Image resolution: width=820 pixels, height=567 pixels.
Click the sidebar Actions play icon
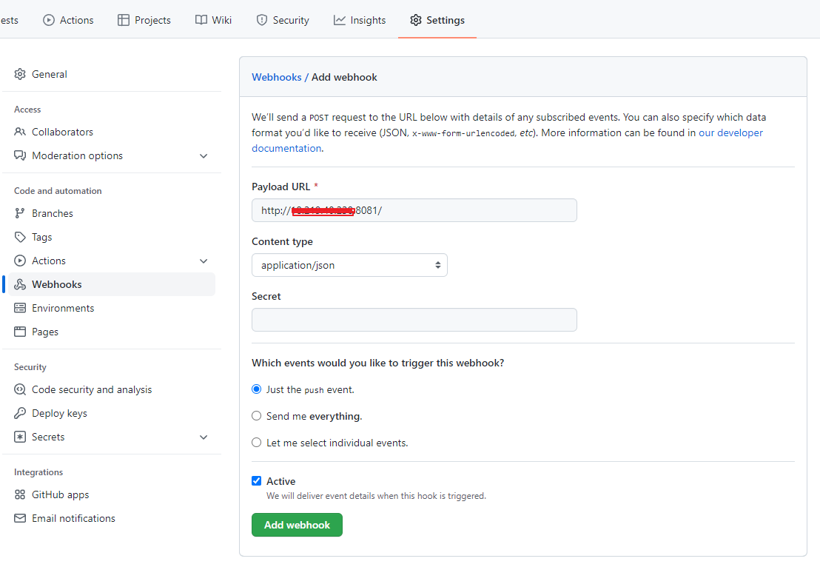(x=20, y=261)
